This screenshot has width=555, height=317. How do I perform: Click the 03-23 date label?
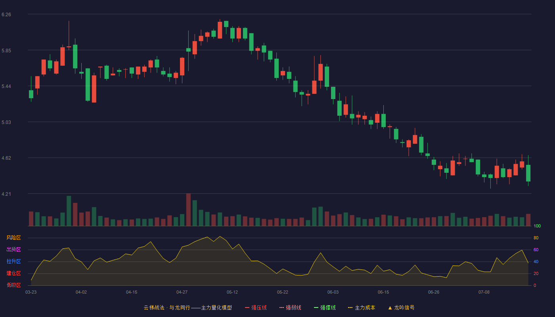[31, 292]
